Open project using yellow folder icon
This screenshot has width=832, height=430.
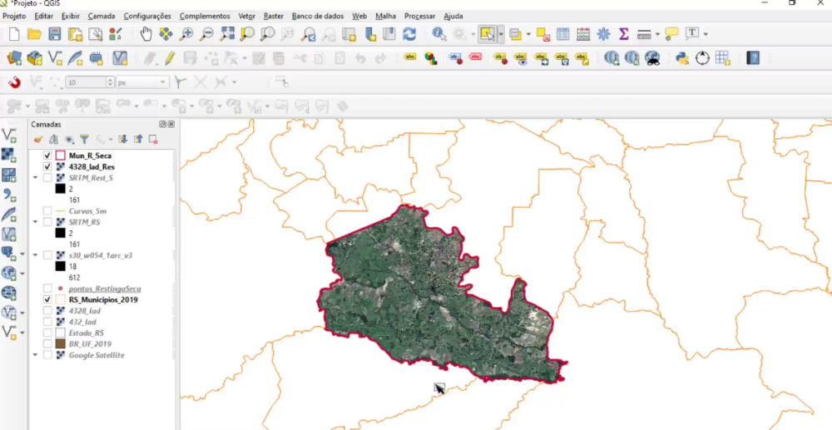pyautogui.click(x=34, y=34)
